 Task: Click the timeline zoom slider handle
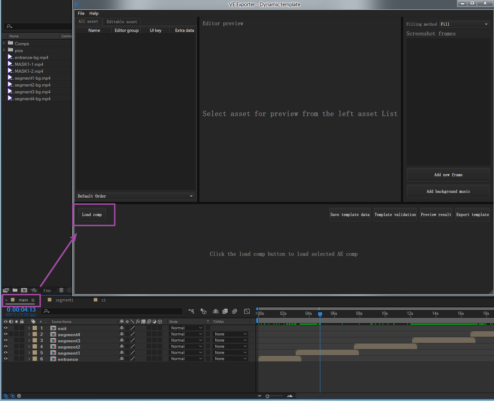267,396
